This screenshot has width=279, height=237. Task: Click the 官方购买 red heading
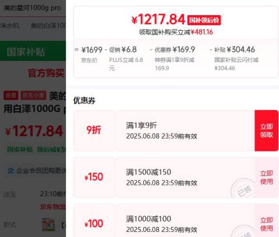point(46,73)
